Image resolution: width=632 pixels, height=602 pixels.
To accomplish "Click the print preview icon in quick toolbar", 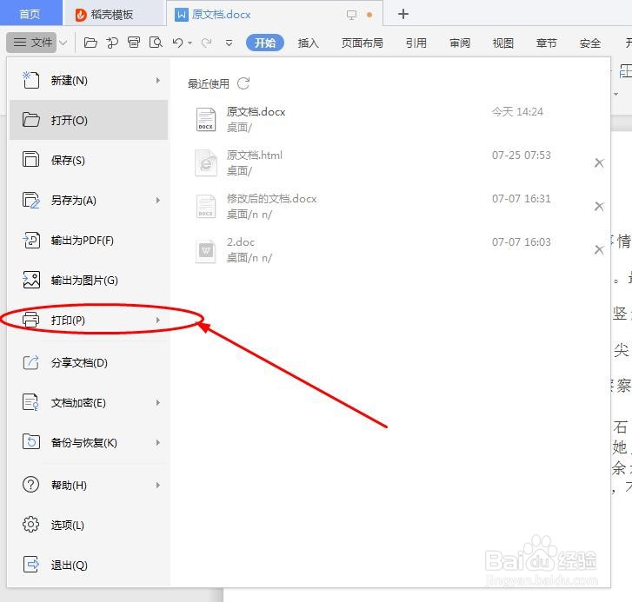I will pyautogui.click(x=156, y=43).
